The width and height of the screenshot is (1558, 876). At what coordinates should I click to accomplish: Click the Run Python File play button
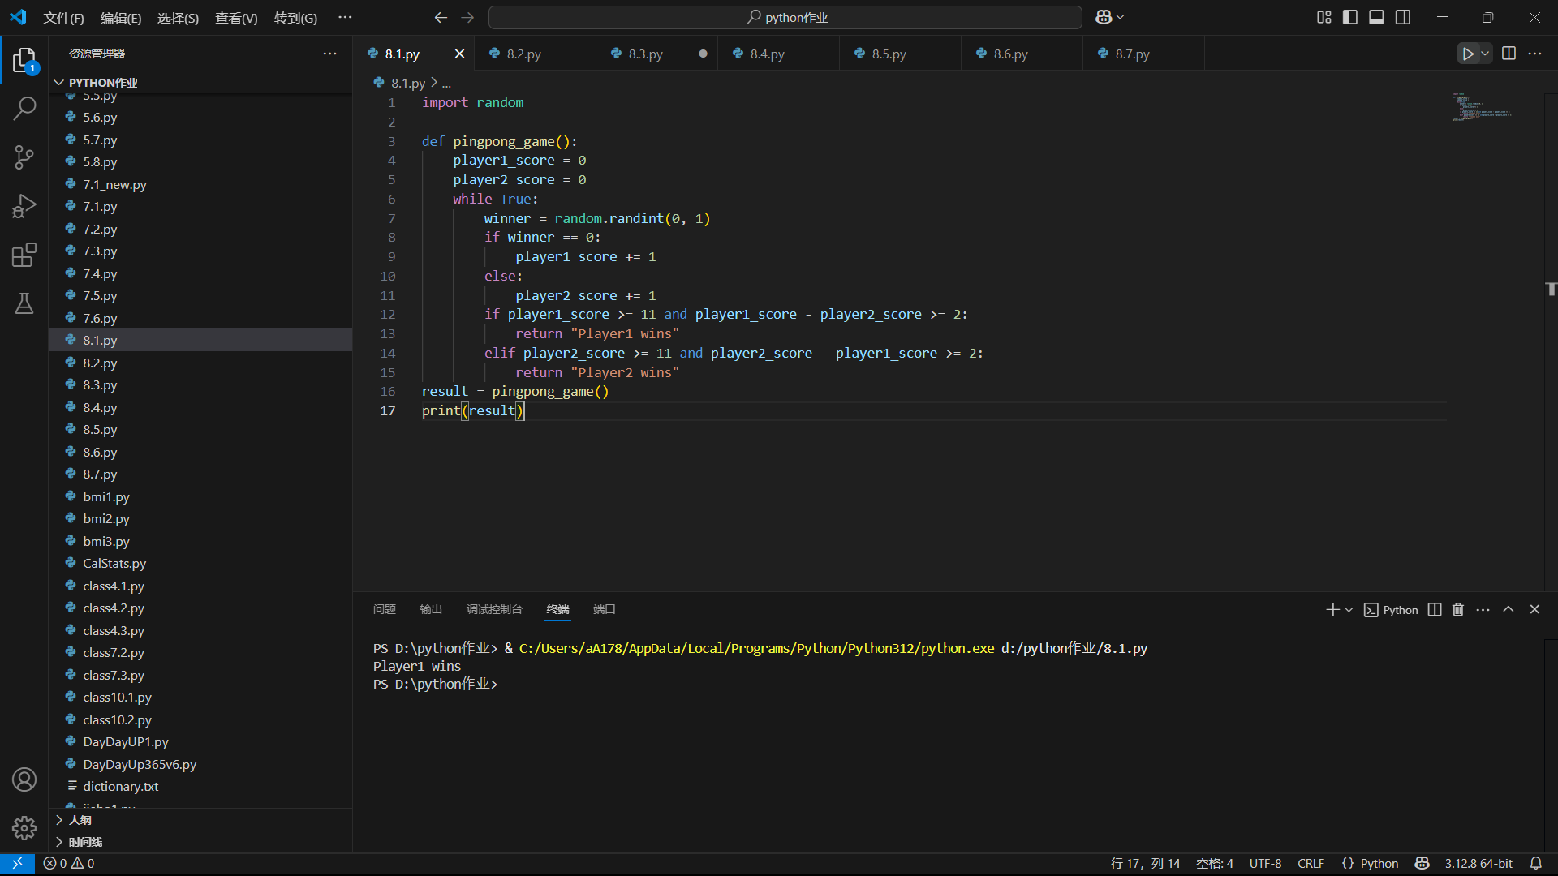(x=1467, y=54)
